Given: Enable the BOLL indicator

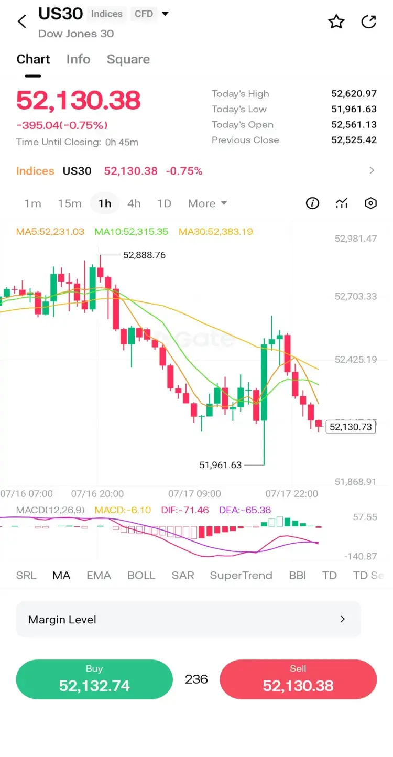Looking at the screenshot, I should [141, 575].
